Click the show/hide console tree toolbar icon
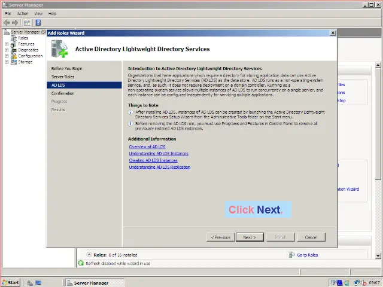Viewport: 383px width, 287px height. pyautogui.click(x=27, y=23)
